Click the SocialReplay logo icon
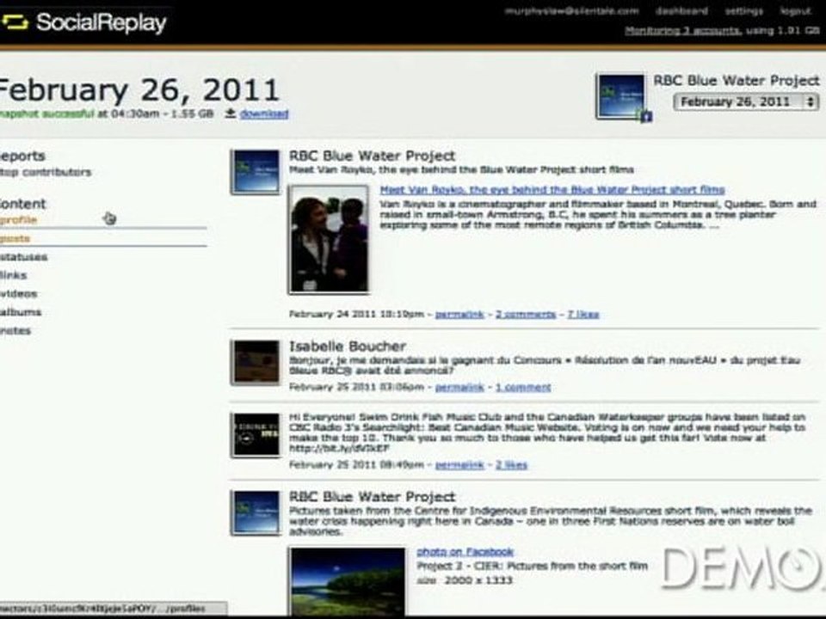The width and height of the screenshot is (826, 619). 15,22
